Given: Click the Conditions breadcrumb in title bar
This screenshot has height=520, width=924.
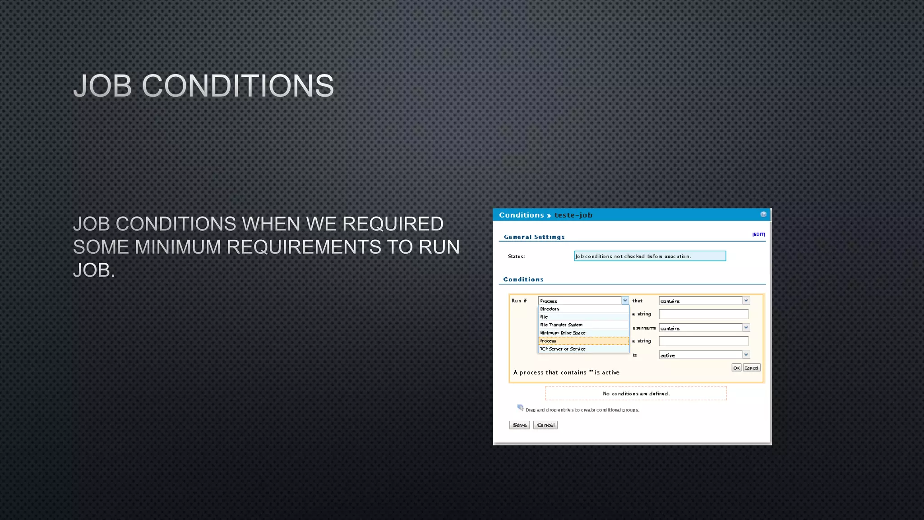Looking at the screenshot, I should tap(522, 215).
